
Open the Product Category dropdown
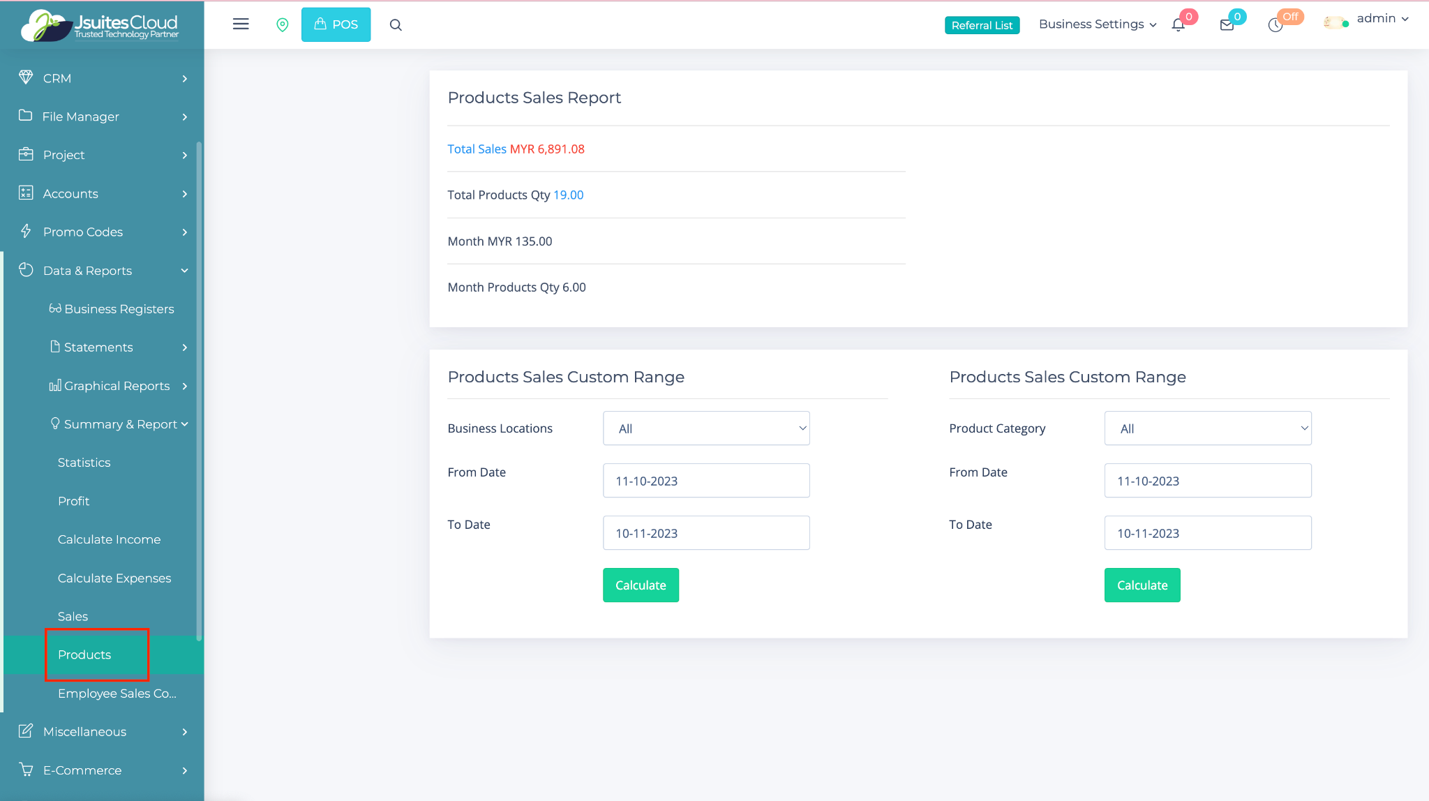tap(1208, 428)
